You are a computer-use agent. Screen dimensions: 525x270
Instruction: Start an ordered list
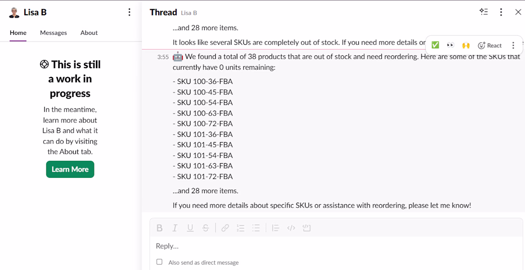[x=241, y=228]
